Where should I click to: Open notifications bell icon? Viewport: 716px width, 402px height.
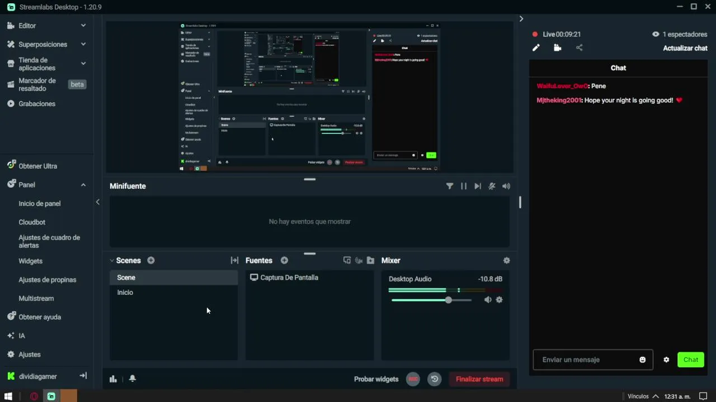pyautogui.click(x=133, y=379)
